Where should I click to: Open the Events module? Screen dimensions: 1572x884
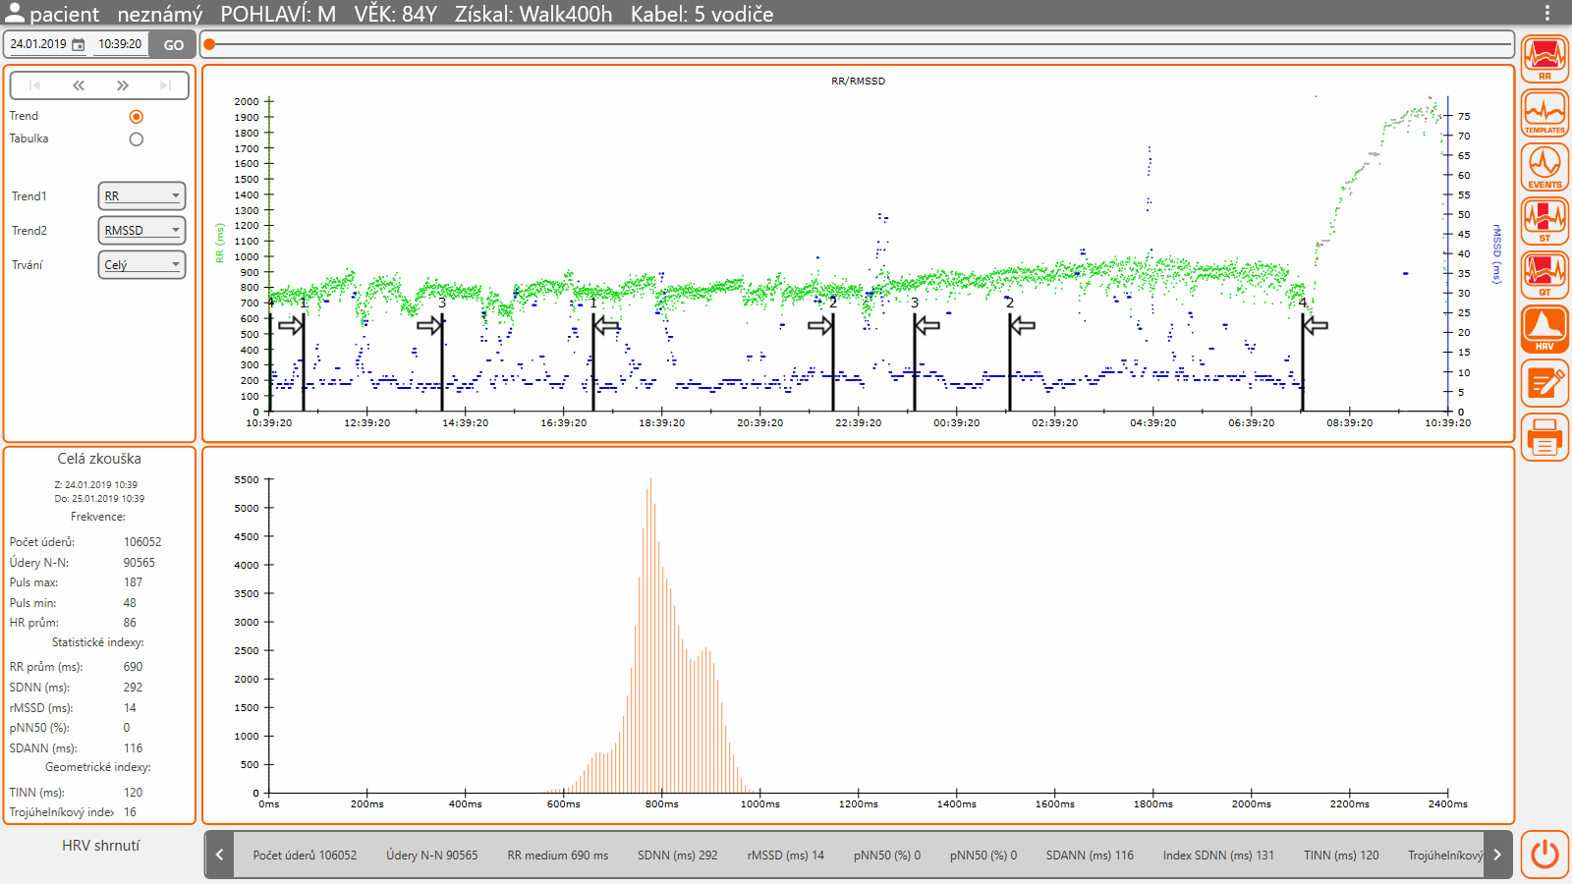(x=1544, y=167)
